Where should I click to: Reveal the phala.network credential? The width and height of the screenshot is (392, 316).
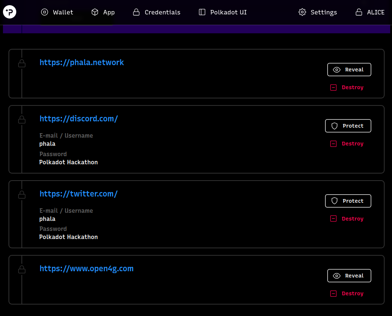[x=349, y=70]
